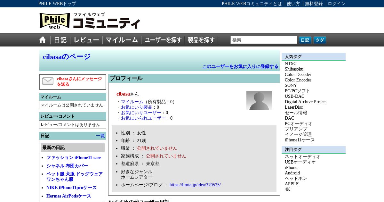Image resolution: width=384 pixels, height=202 pixels.
Task: Click cibasa's profile avatar image
Action: (x=259, y=100)
